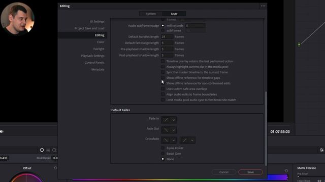Open the first Crossfade curve dropdown
Image resolution: width=325 pixels, height=182 pixels.
pyautogui.click(x=169, y=140)
